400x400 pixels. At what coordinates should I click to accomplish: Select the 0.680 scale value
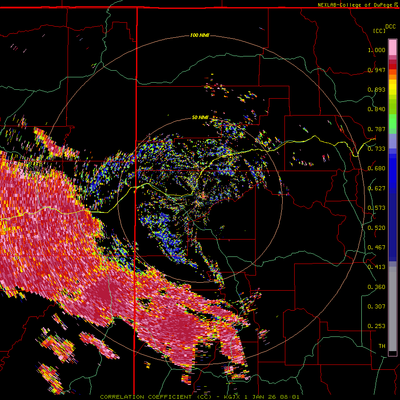click(376, 168)
